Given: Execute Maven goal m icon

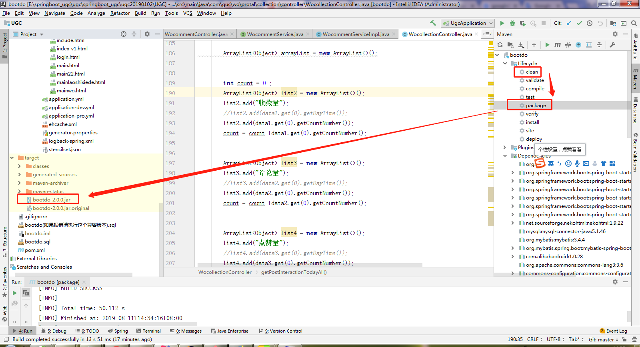Looking at the screenshot, I should [x=558, y=45].
